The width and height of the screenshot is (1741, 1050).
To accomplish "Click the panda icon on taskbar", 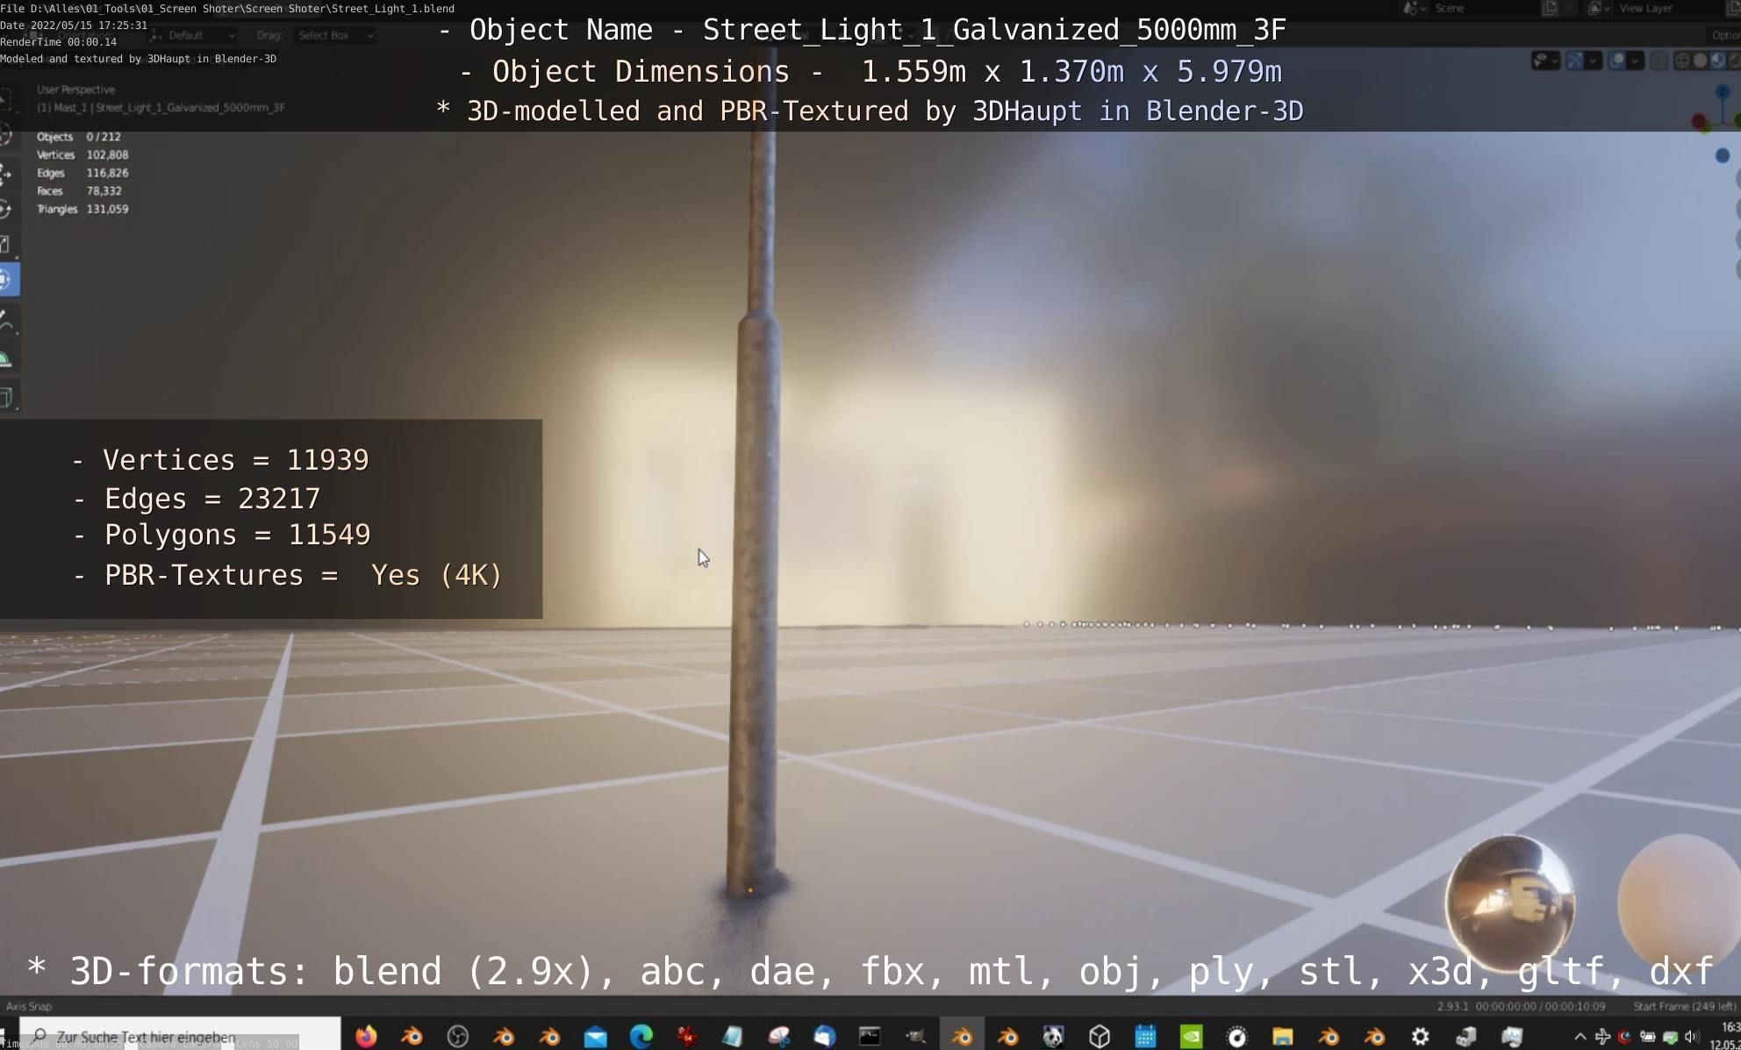I will (1053, 1036).
